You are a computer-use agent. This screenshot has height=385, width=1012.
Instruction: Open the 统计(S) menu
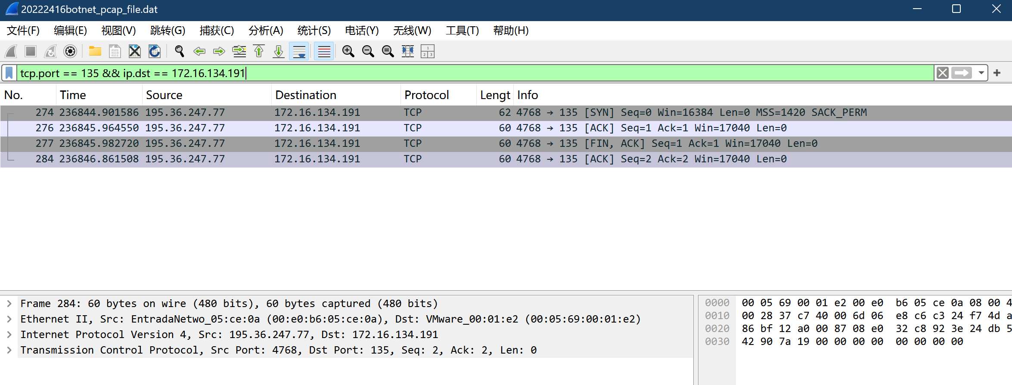coord(314,31)
